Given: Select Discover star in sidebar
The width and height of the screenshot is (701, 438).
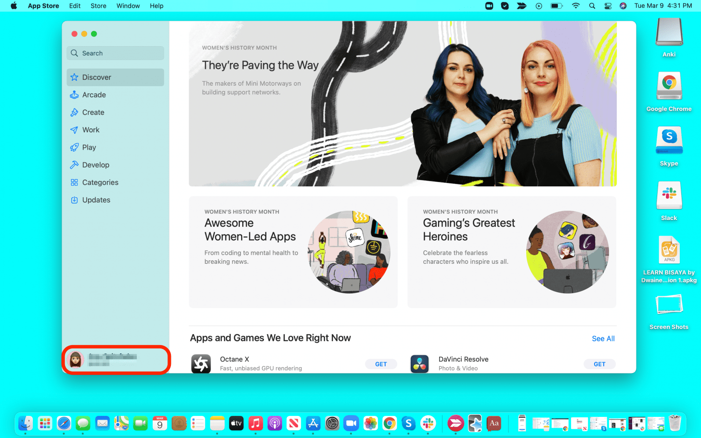Looking at the screenshot, I should (x=96, y=77).
